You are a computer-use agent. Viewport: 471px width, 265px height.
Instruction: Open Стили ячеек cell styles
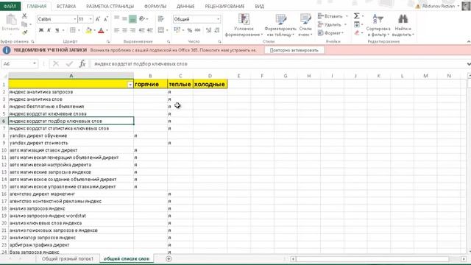click(x=305, y=25)
